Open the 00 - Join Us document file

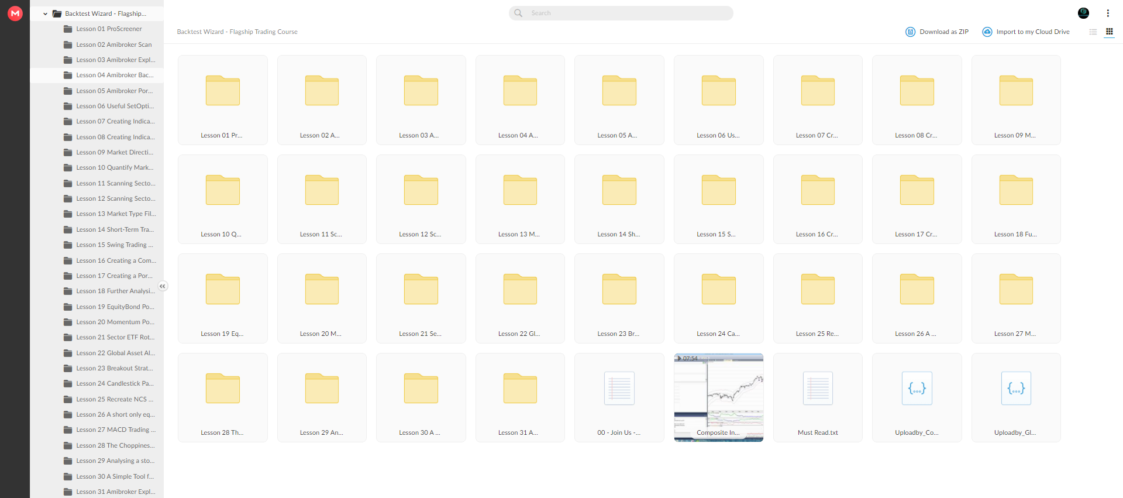coord(619,397)
